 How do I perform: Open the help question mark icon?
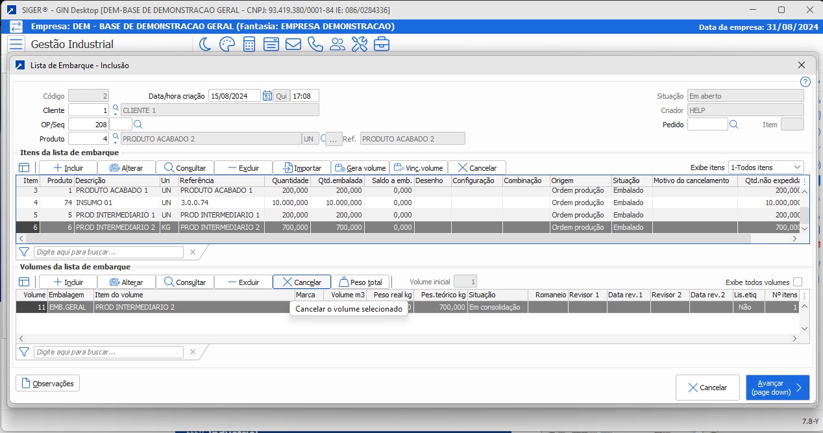(805, 82)
